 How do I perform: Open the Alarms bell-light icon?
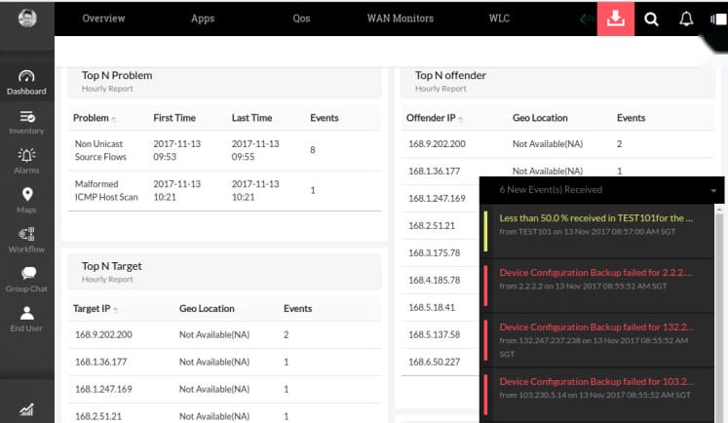coord(26,156)
